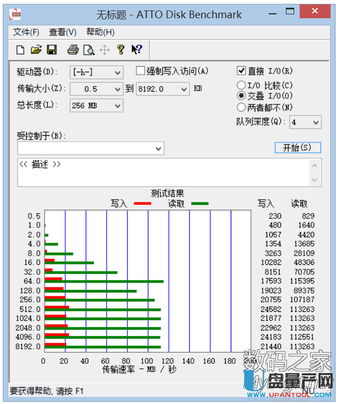Click into the 描述 description text box
The width and height of the screenshot is (340, 404).
click(160, 172)
